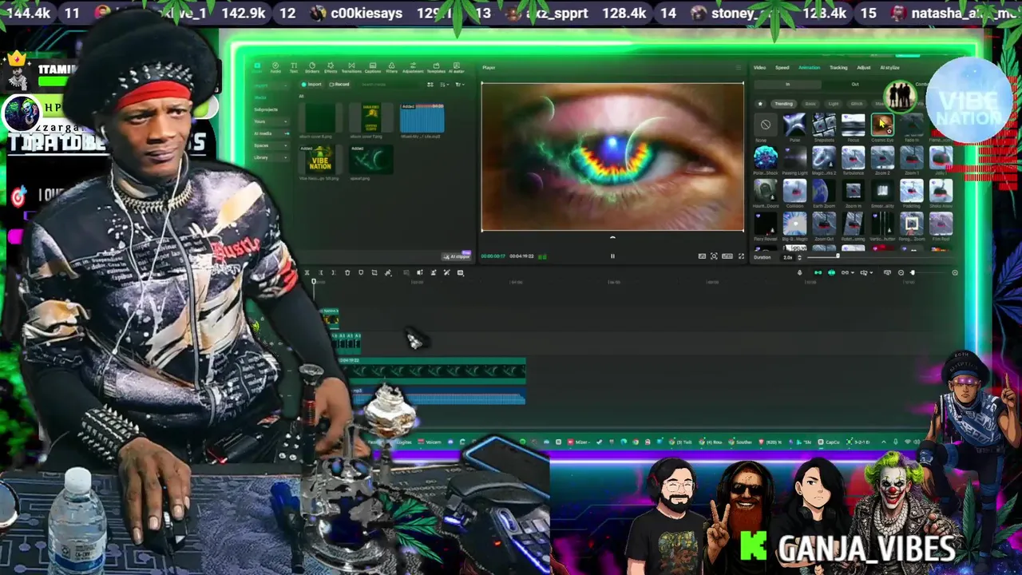Screen dimensions: 1022x575
Task: Switch to the Tracking tab
Action: click(x=838, y=68)
